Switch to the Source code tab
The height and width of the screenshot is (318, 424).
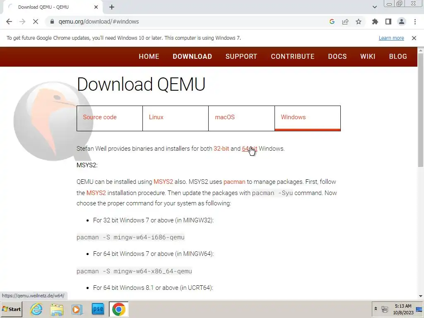(x=109, y=118)
